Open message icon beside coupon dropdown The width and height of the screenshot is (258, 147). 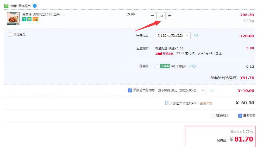(212, 91)
